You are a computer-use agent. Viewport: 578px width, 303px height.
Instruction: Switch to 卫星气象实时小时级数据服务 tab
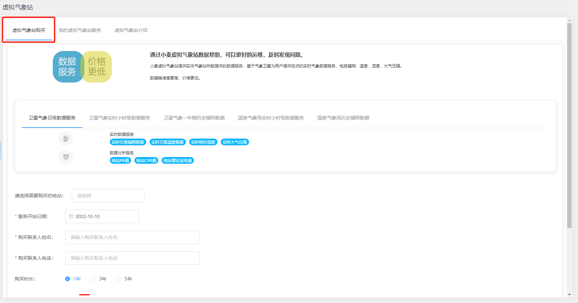click(120, 118)
